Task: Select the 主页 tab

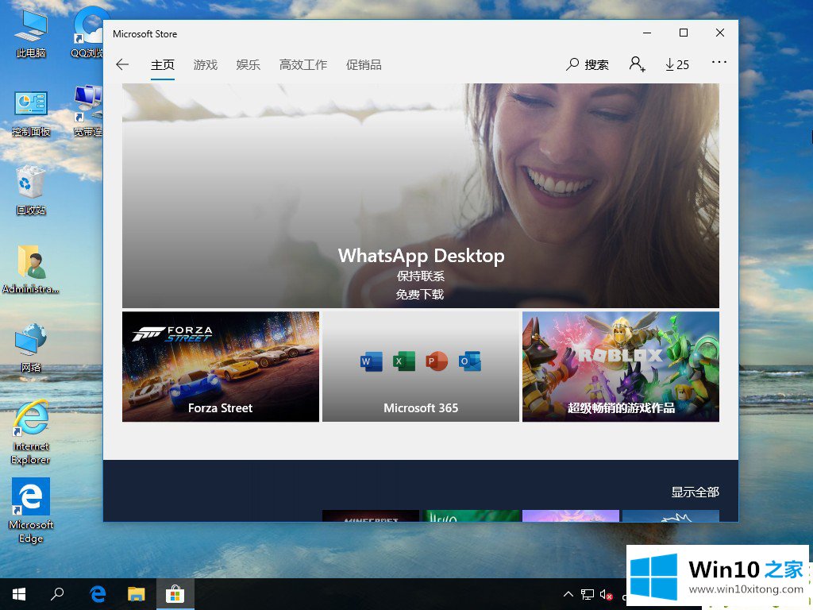Action: (162, 65)
